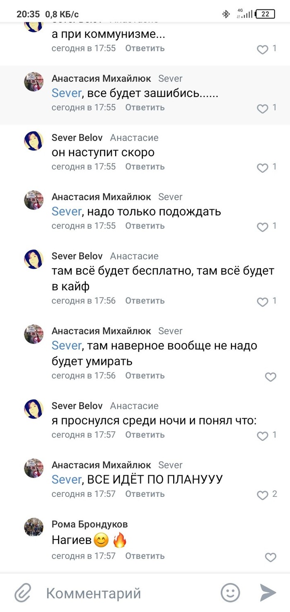Reply to the 'он наступит скоро' comment
This screenshot has height=612, width=290.
[145, 167]
